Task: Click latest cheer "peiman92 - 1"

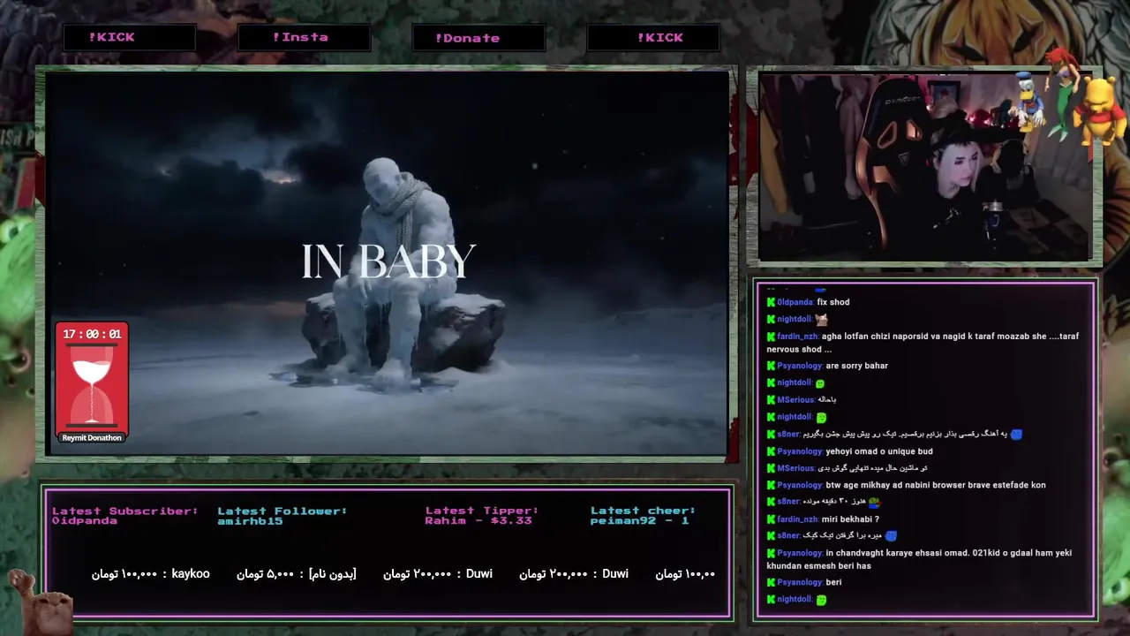Action: 640,521
